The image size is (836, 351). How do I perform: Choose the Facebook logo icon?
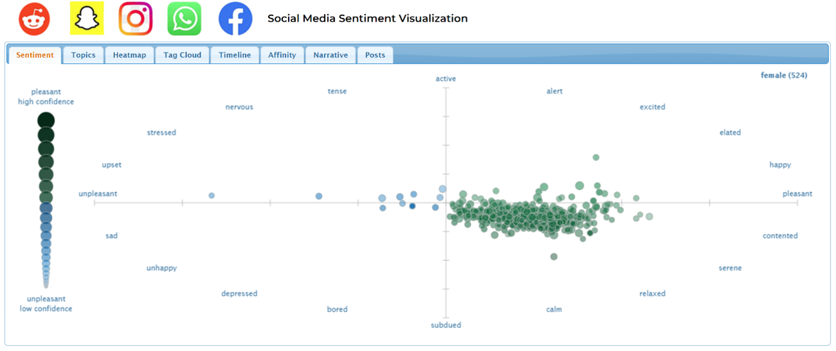235,19
